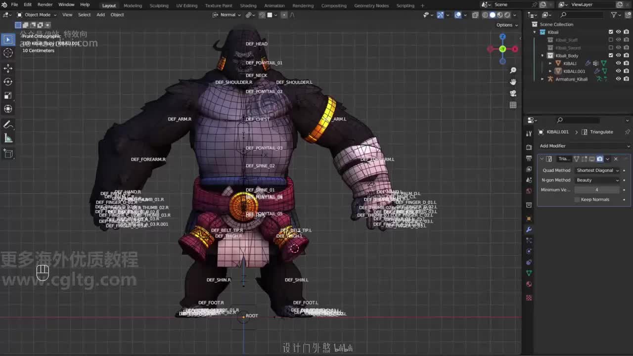The image size is (633, 356).
Task: Switch to wireframe viewport shading
Action: pyautogui.click(x=485, y=15)
